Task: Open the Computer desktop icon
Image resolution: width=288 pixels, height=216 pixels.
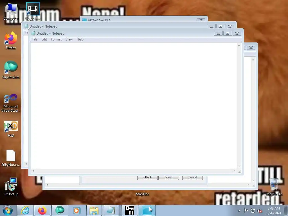Action: (x=11, y=11)
